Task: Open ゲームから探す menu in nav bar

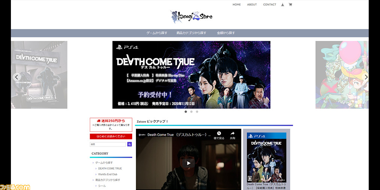Action: pos(157,33)
